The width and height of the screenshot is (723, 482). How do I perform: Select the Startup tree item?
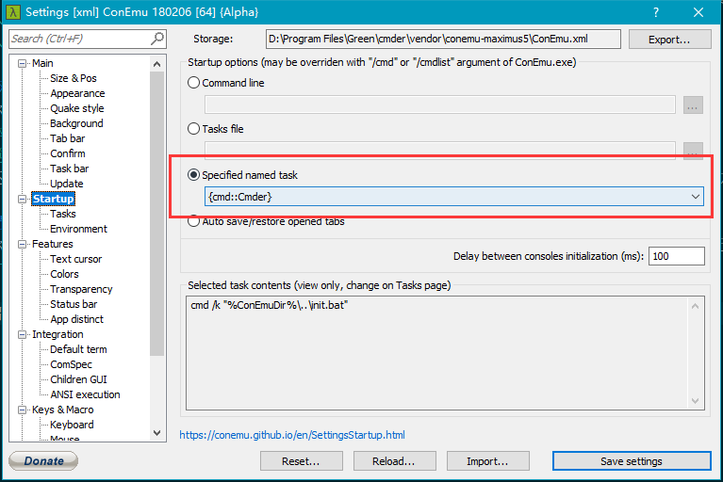(x=53, y=199)
